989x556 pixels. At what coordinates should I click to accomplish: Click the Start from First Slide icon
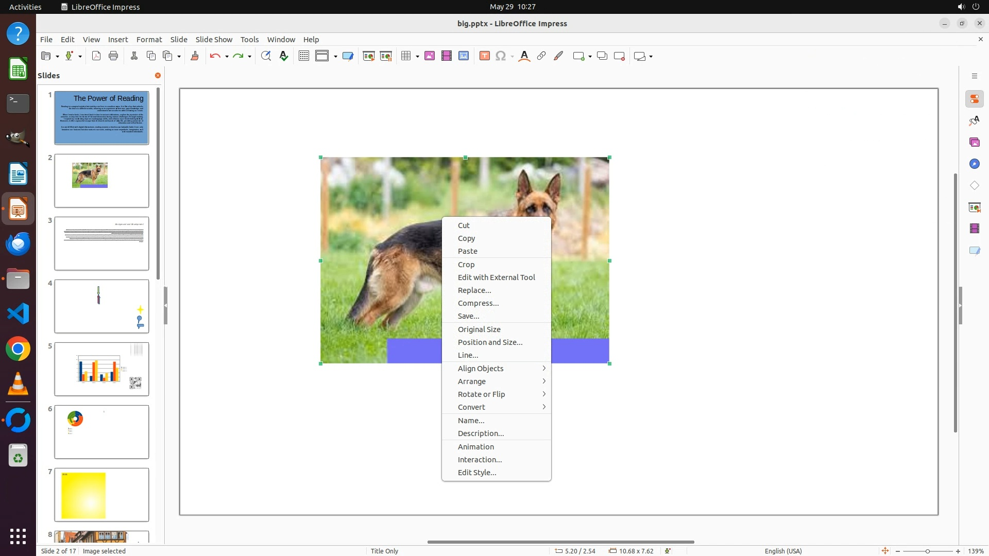(368, 56)
